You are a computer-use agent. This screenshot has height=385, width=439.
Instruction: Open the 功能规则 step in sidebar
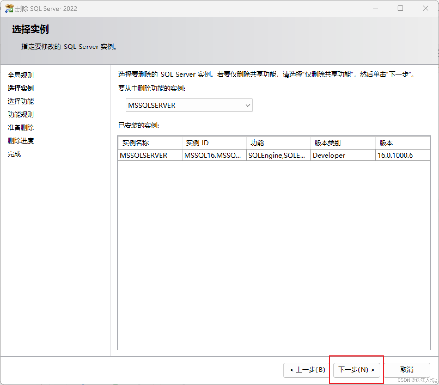pos(21,114)
